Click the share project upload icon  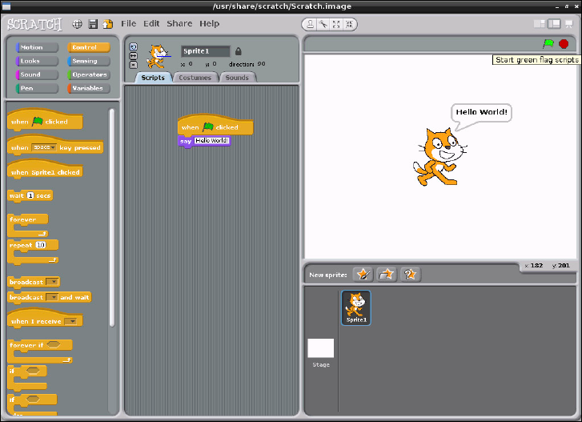(107, 24)
